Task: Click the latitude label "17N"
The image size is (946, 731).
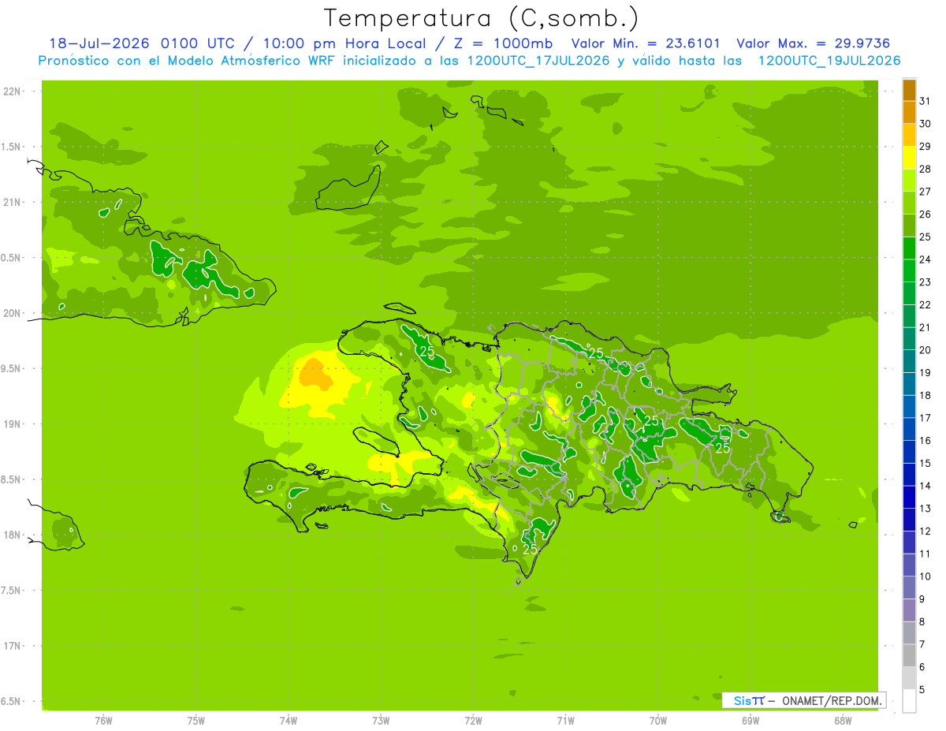Action: pyautogui.click(x=11, y=646)
